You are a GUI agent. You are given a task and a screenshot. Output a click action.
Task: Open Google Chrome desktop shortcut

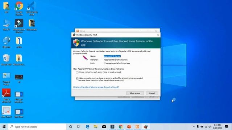point(19,8)
